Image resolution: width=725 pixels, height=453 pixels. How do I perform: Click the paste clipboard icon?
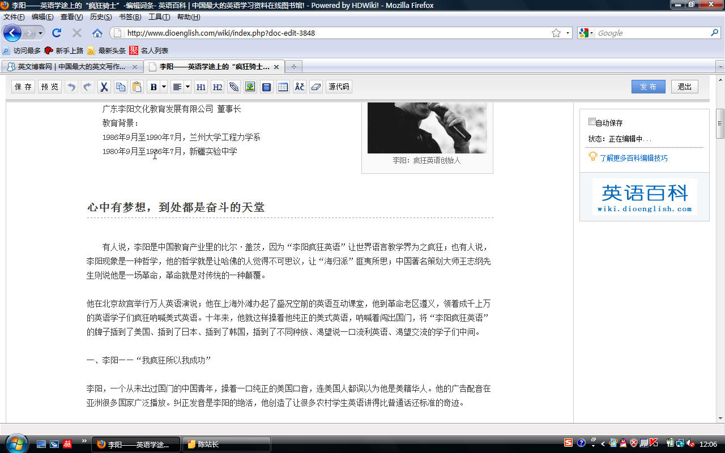coord(137,87)
